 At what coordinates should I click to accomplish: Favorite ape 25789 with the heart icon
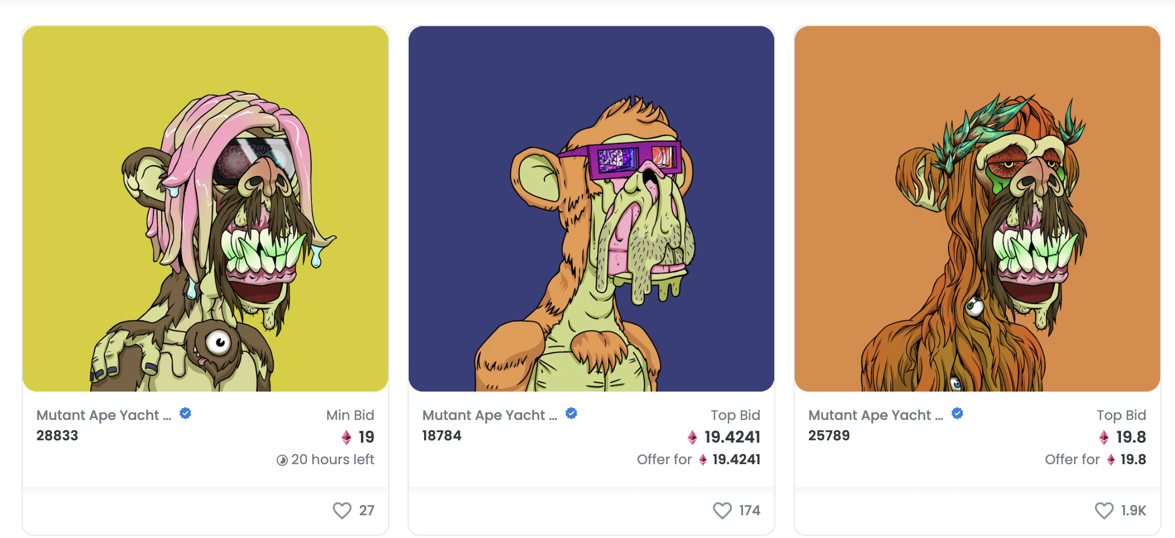click(x=1103, y=510)
